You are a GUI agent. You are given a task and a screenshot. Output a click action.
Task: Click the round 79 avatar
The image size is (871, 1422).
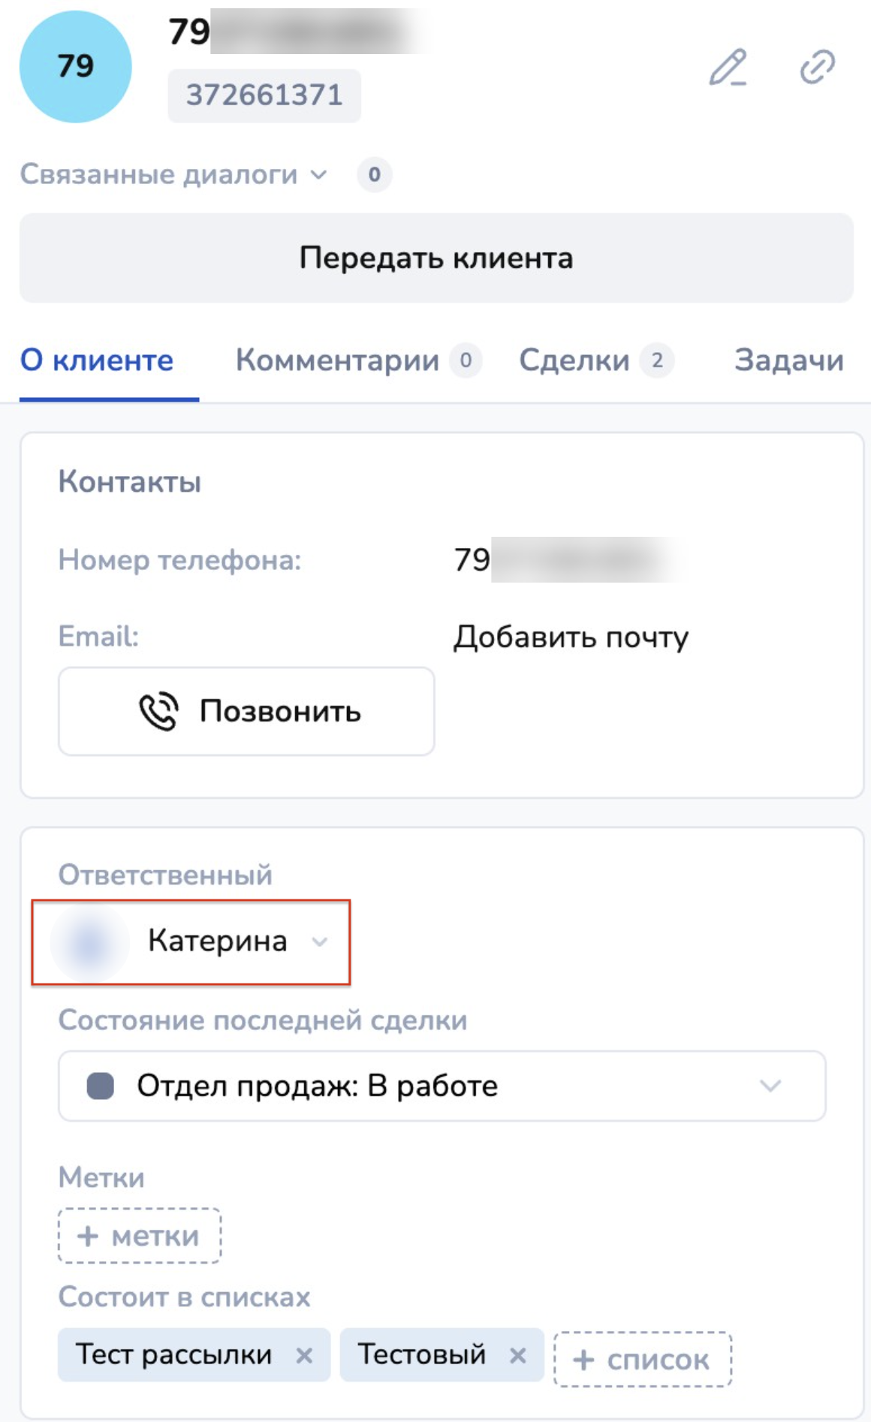tap(76, 67)
